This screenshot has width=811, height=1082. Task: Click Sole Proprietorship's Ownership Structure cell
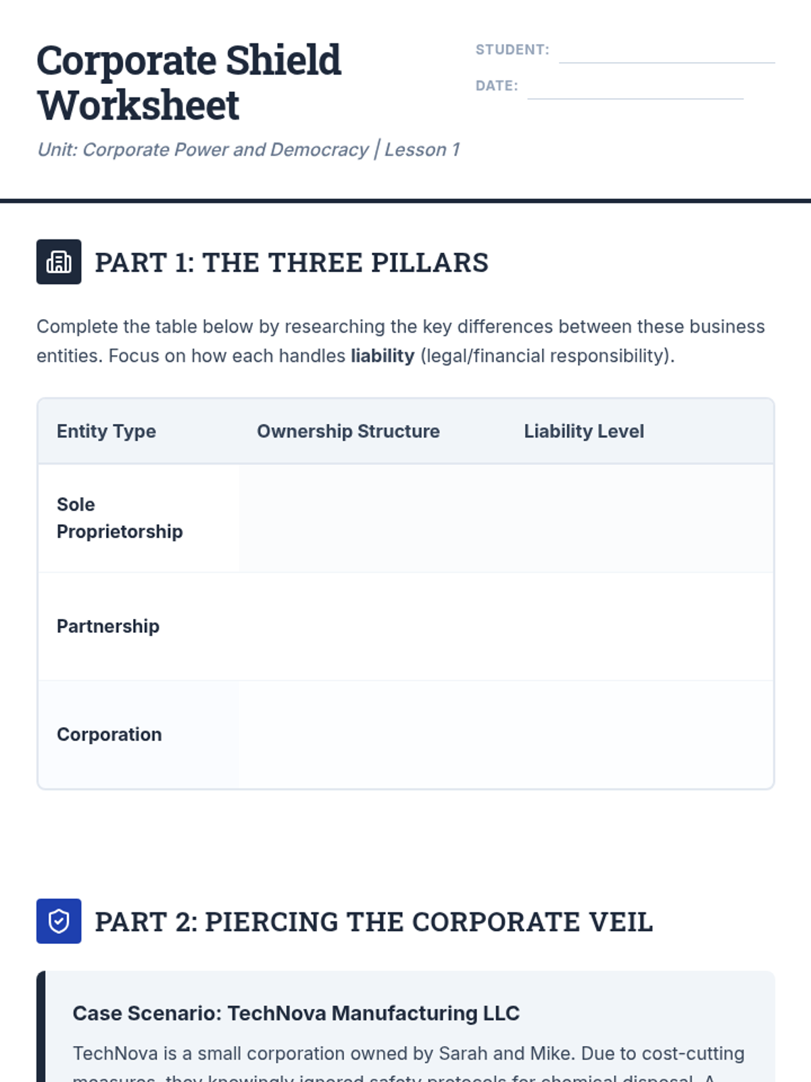(372, 518)
